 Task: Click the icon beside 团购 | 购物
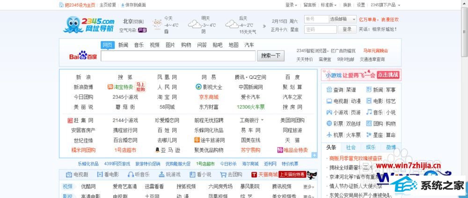tap(369, 123)
